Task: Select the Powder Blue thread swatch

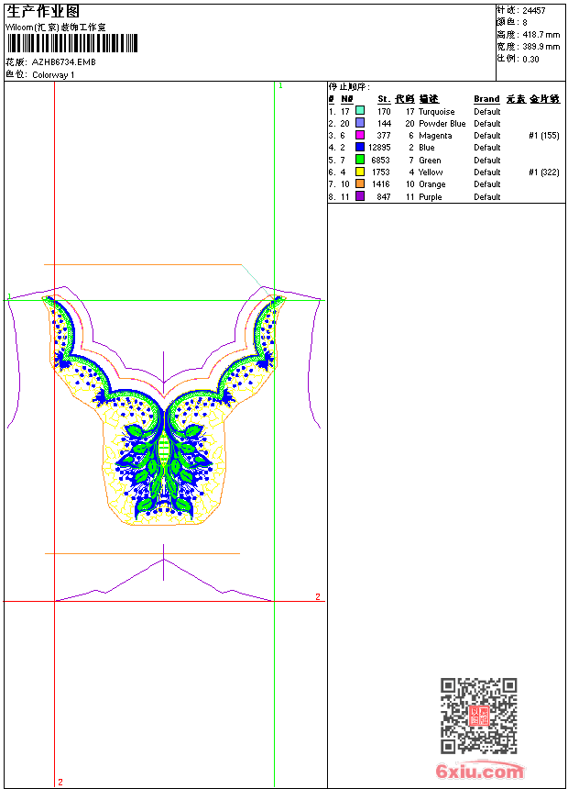Action: point(360,123)
